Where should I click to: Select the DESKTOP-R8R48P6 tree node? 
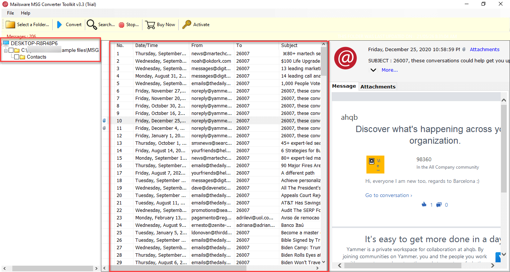[34, 43]
